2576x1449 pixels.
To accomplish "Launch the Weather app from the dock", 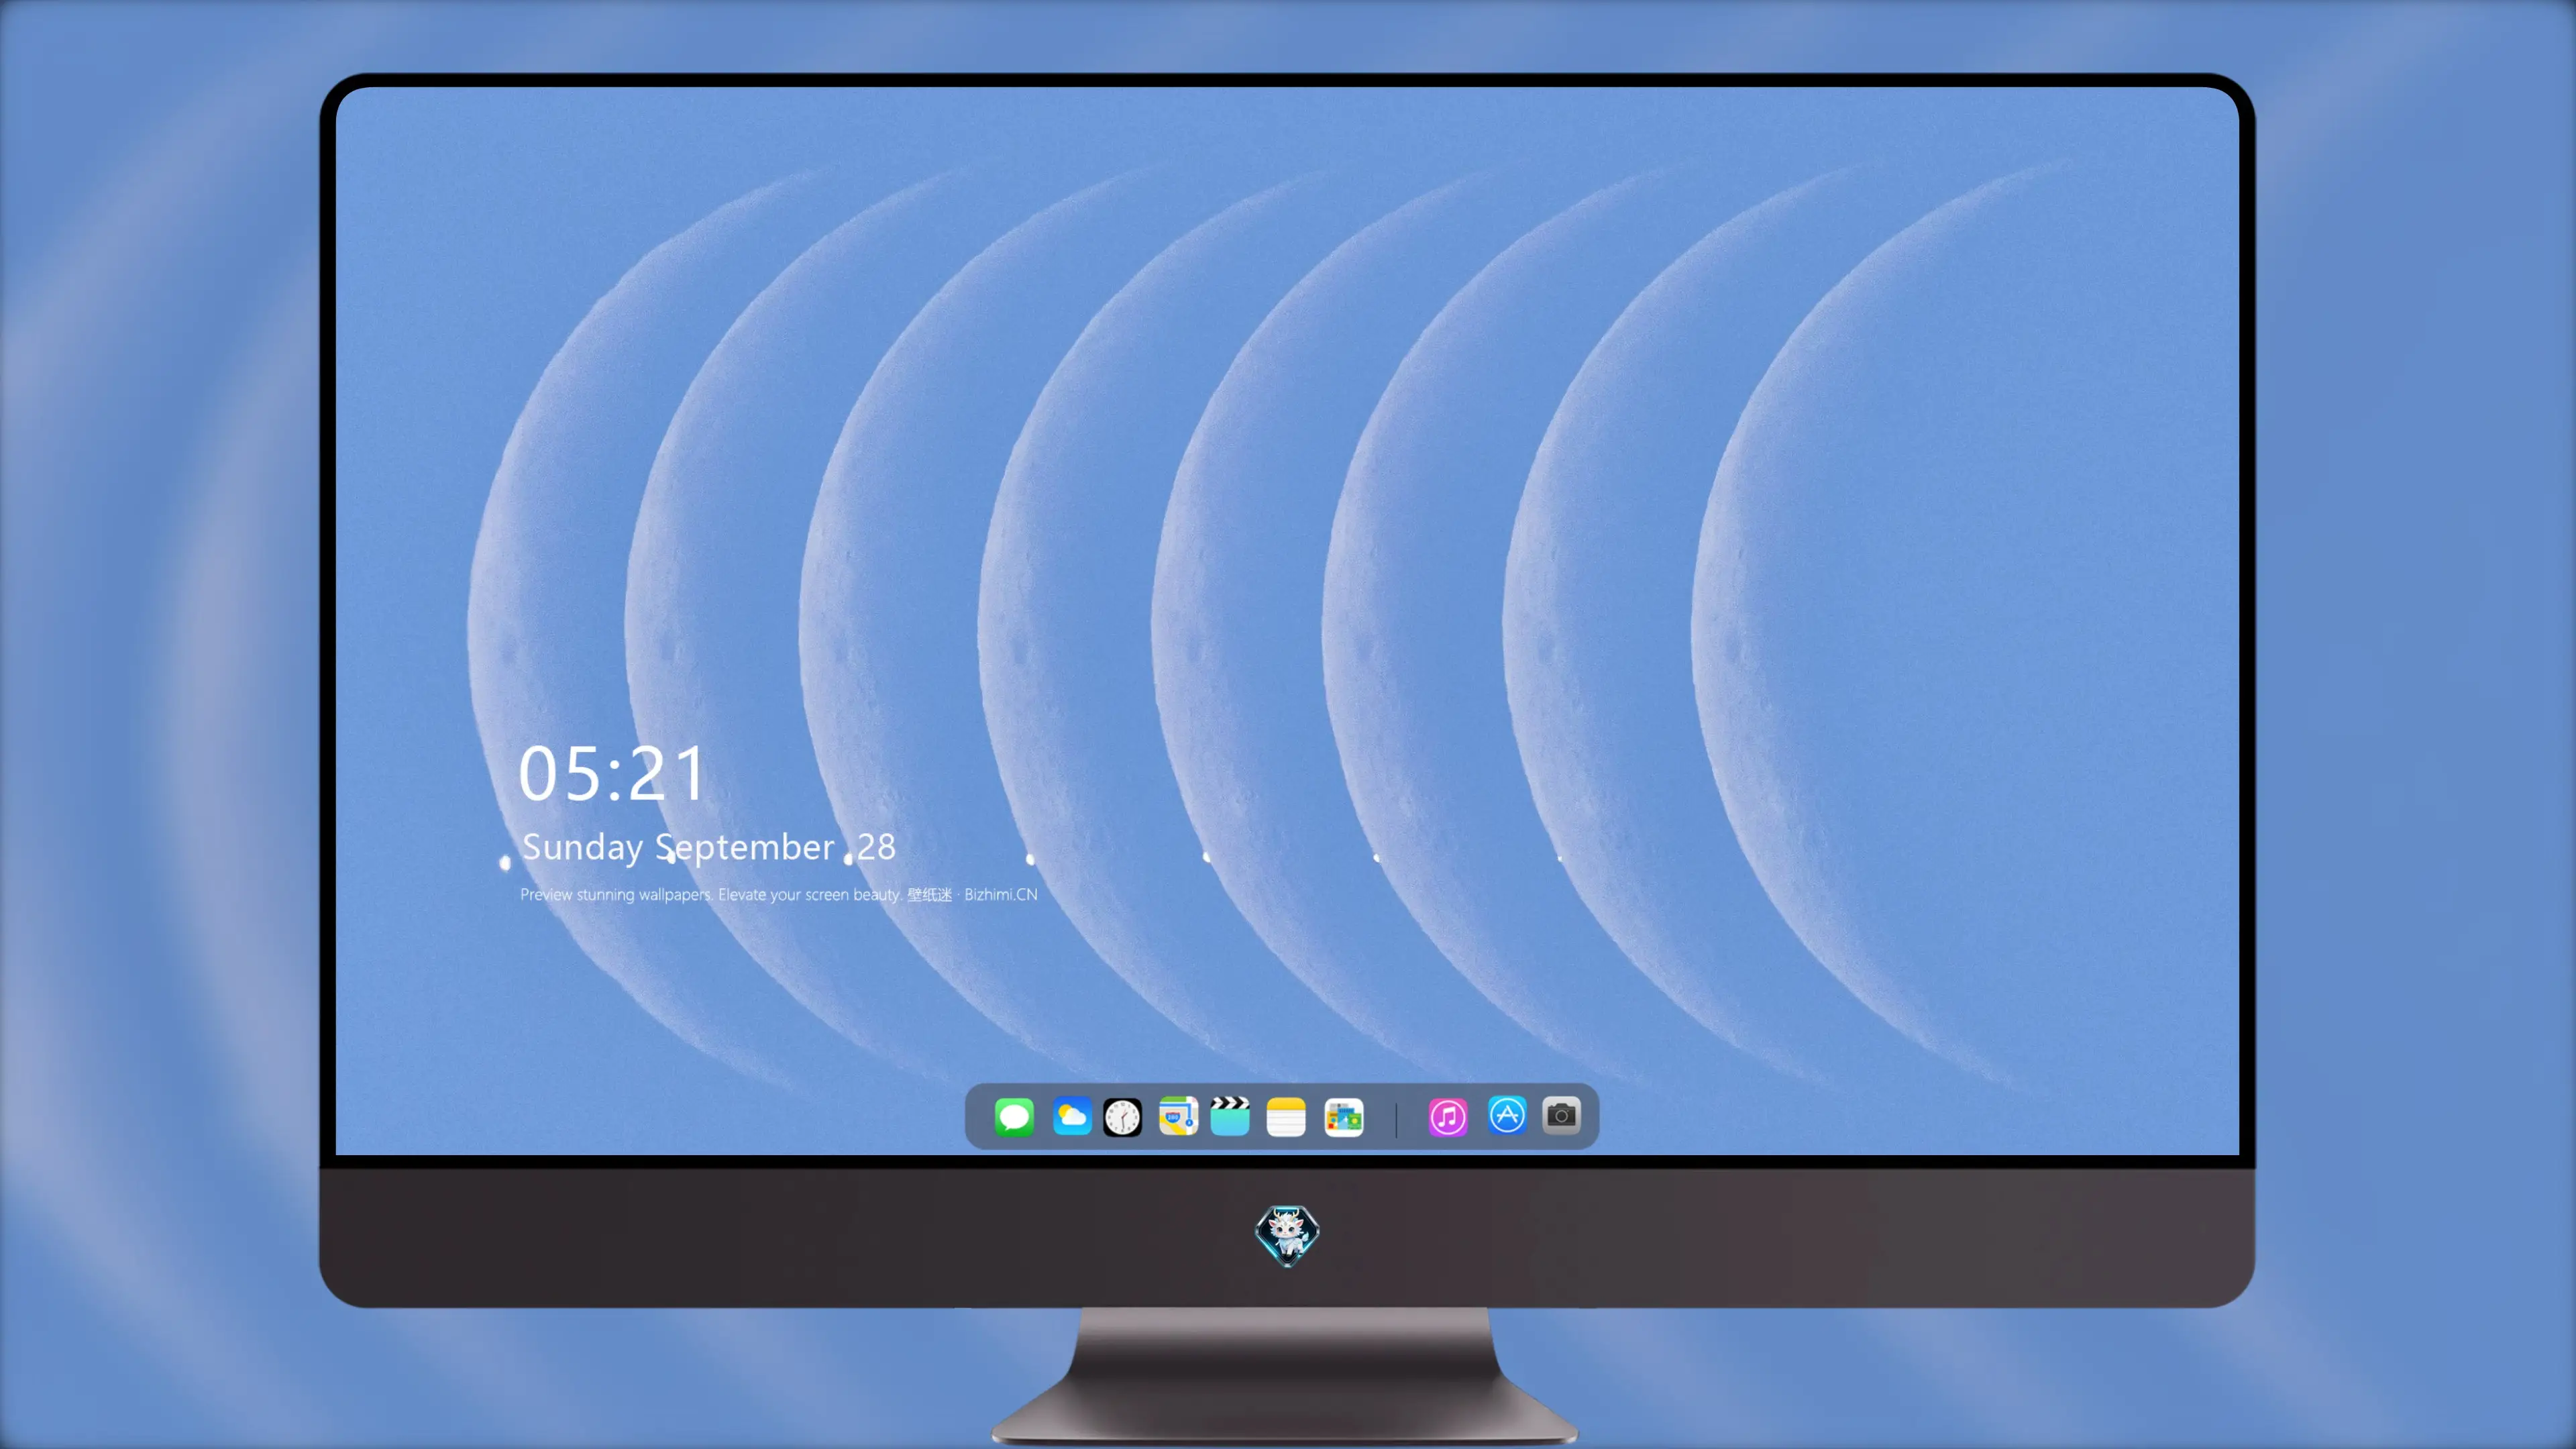I will tap(1071, 1116).
